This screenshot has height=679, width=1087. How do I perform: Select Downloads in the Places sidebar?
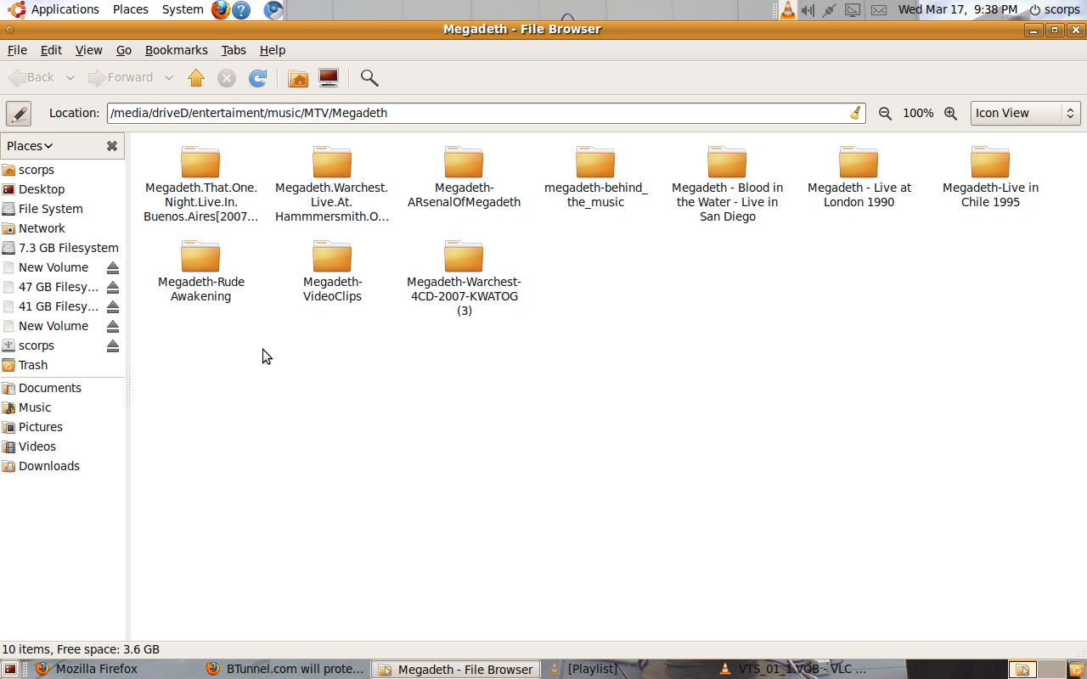[x=48, y=466]
